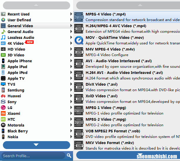Pick DivX Video (*.avi) from format list
The height and width of the screenshot is (161, 180).
click(101, 84)
